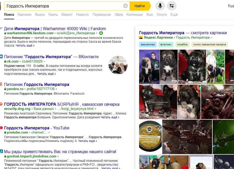Open search settings sliders icon

pyautogui.click(x=172, y=6)
